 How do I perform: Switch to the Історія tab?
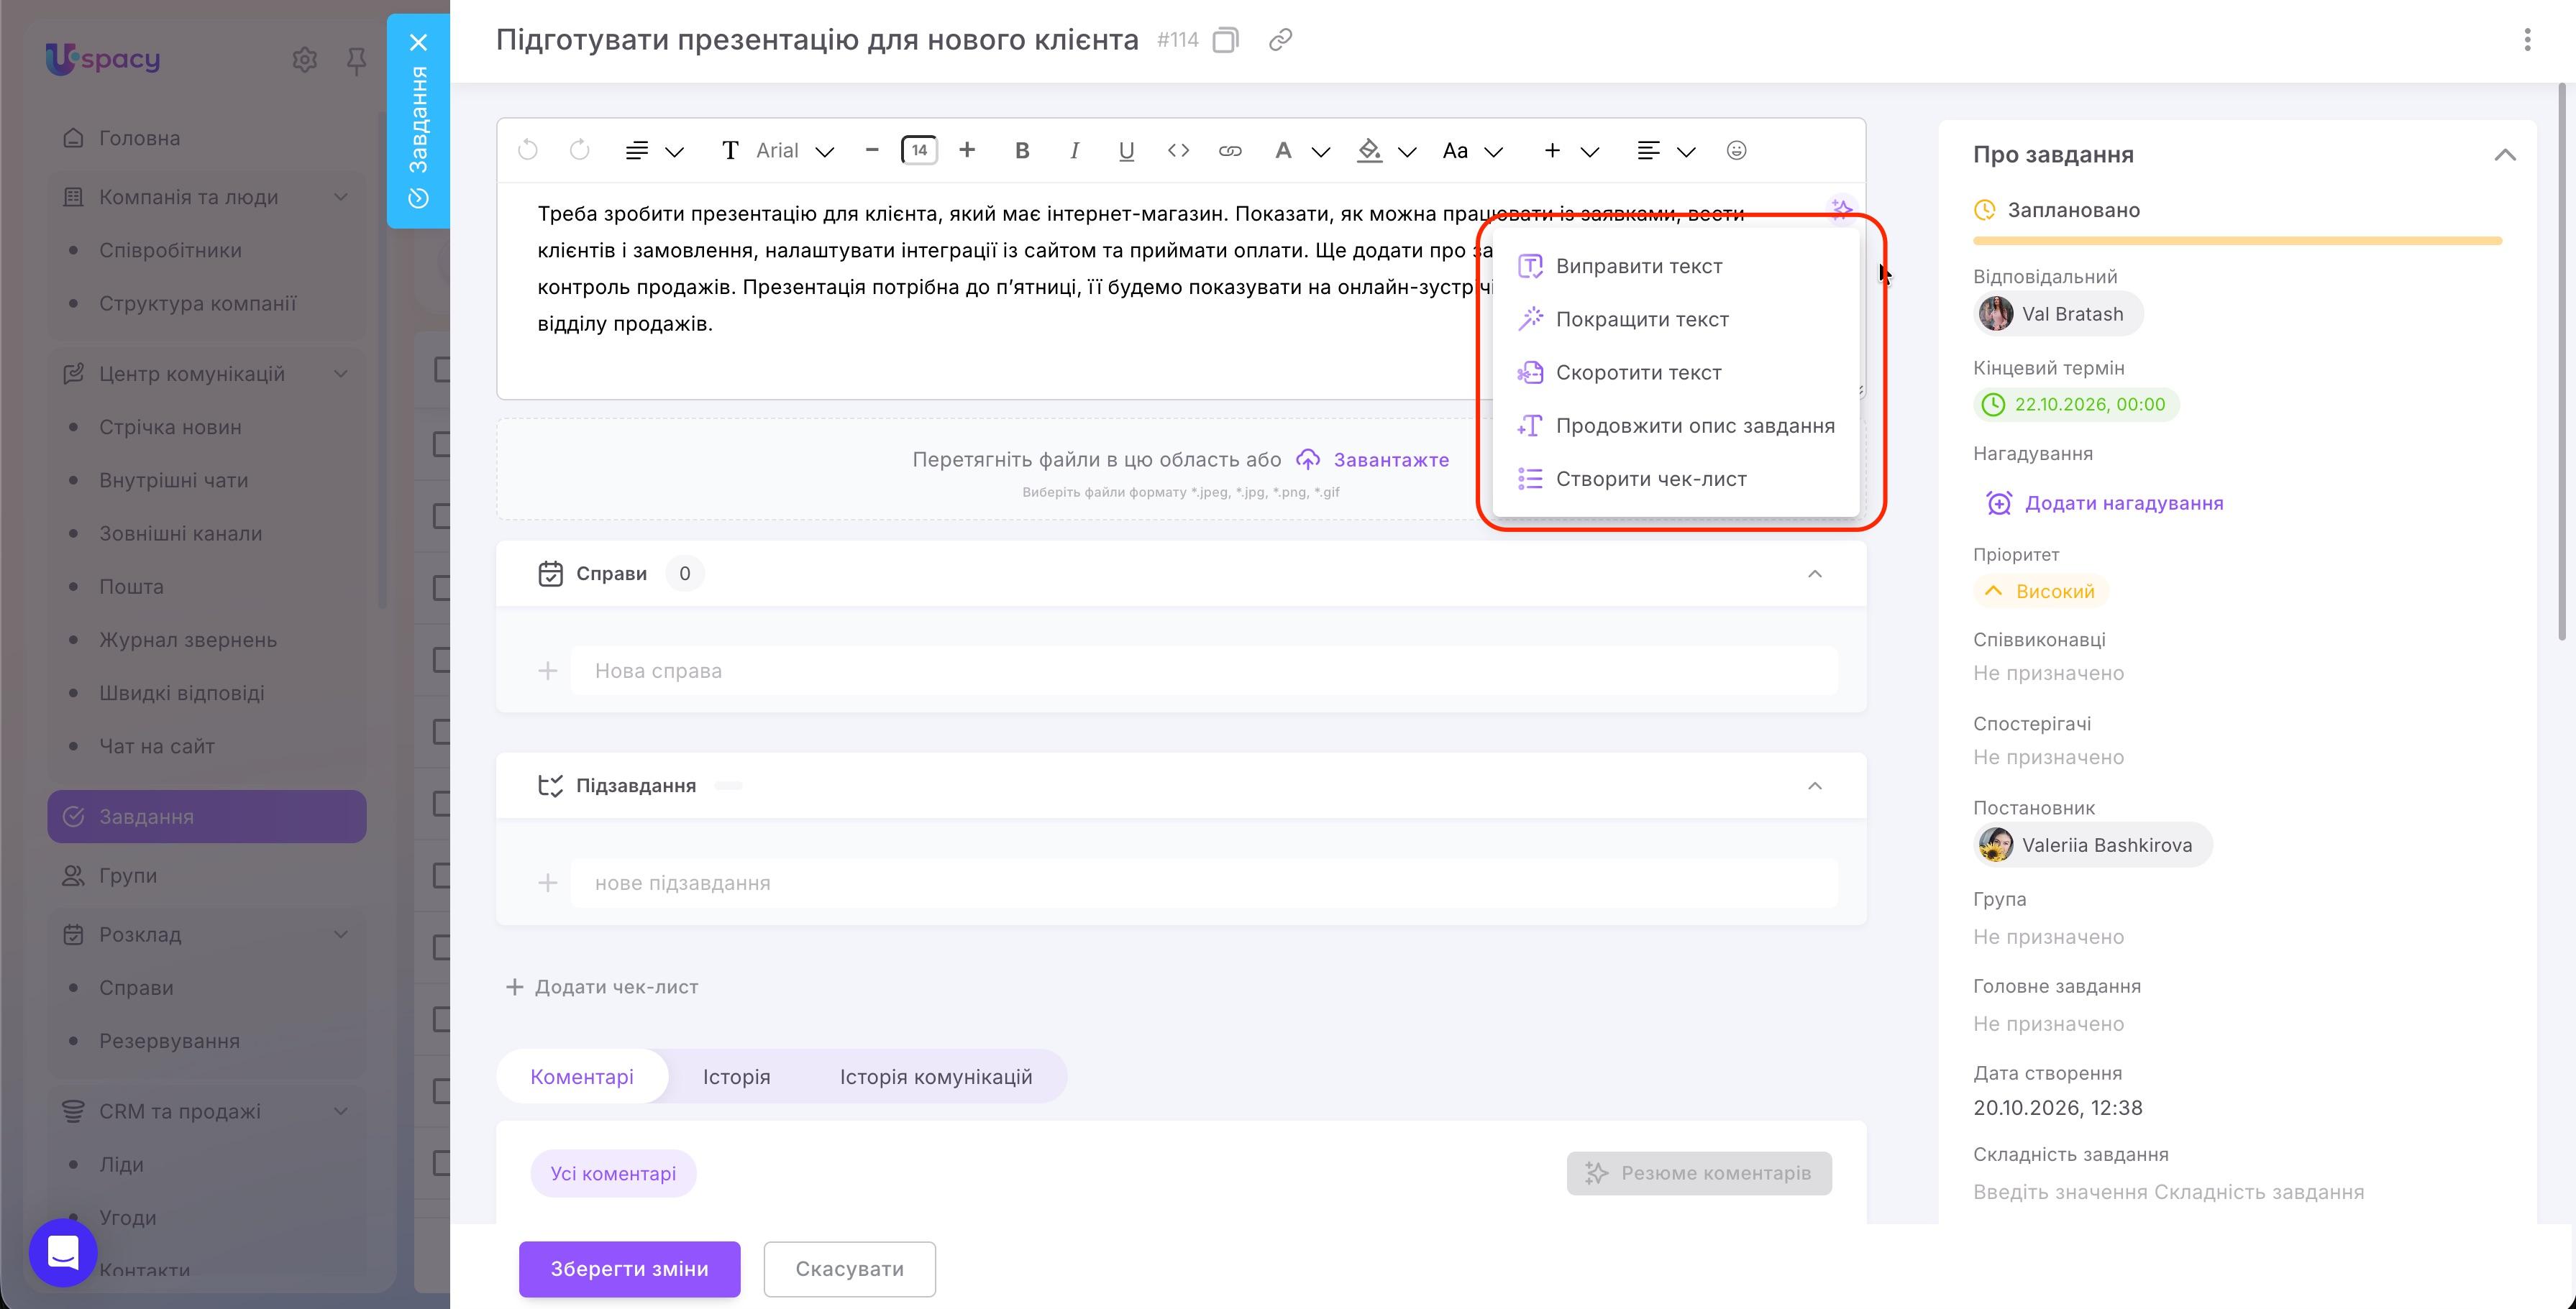click(x=736, y=1076)
